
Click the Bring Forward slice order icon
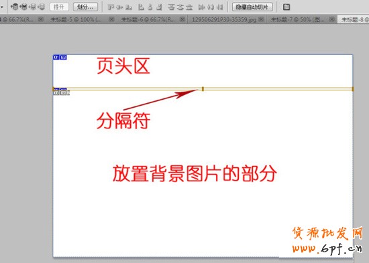(x=23, y=7)
